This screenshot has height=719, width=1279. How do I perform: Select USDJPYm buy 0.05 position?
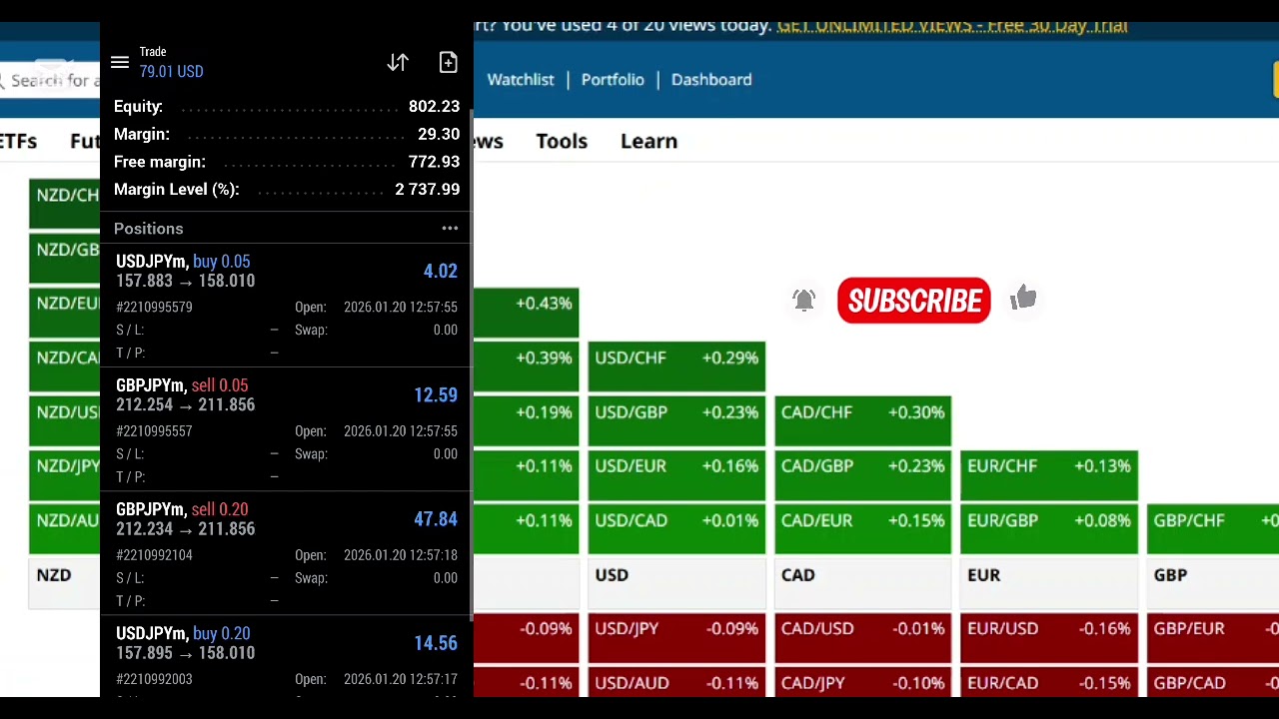[286, 306]
